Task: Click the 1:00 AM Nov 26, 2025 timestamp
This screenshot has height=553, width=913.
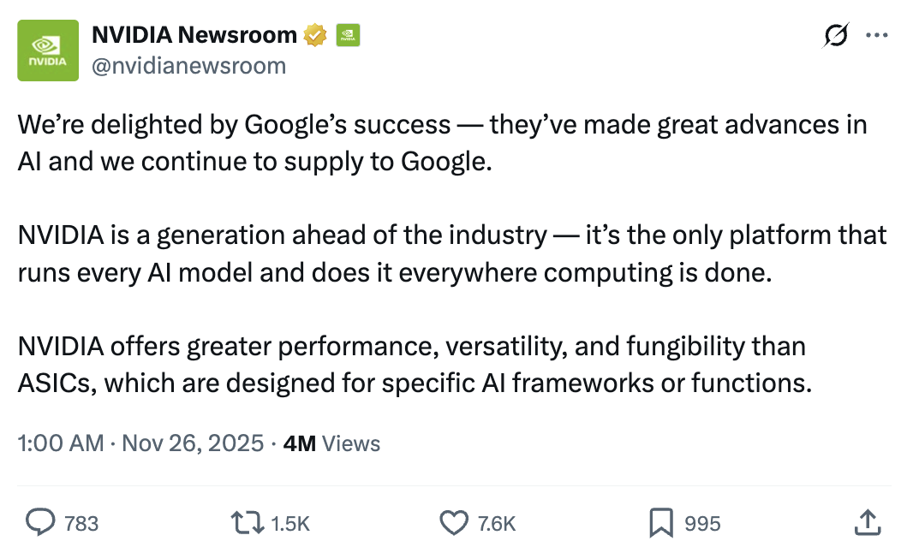Action: (x=140, y=443)
